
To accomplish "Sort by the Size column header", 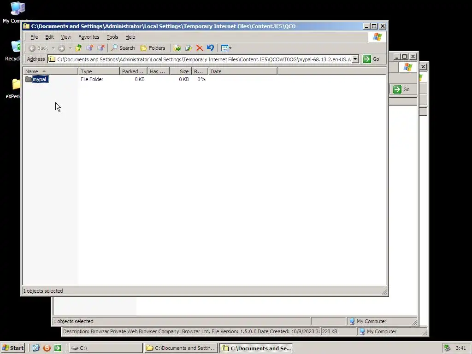I will coord(180,71).
